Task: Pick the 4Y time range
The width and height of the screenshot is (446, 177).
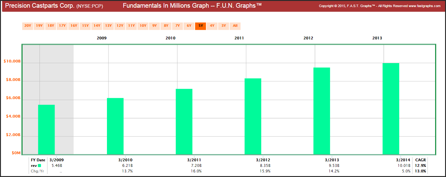Action: click(x=212, y=26)
